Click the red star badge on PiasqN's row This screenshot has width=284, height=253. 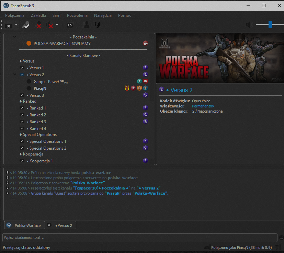click(x=133, y=88)
